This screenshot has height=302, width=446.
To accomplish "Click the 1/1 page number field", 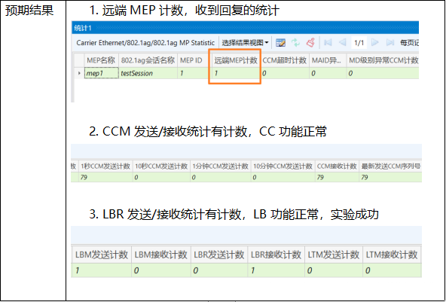I will (359, 43).
